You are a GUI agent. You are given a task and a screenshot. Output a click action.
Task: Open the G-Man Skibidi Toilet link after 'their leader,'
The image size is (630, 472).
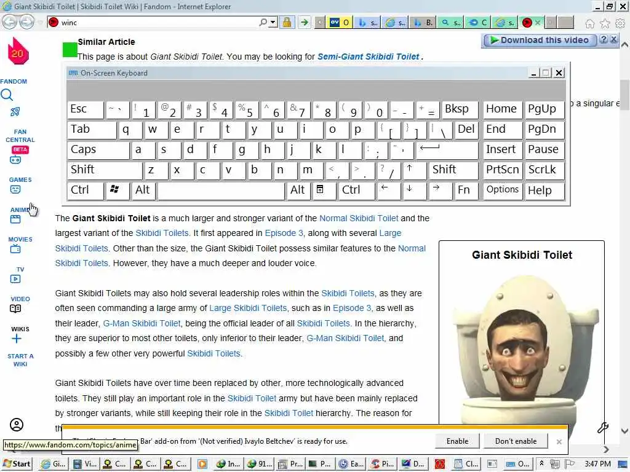(x=142, y=323)
